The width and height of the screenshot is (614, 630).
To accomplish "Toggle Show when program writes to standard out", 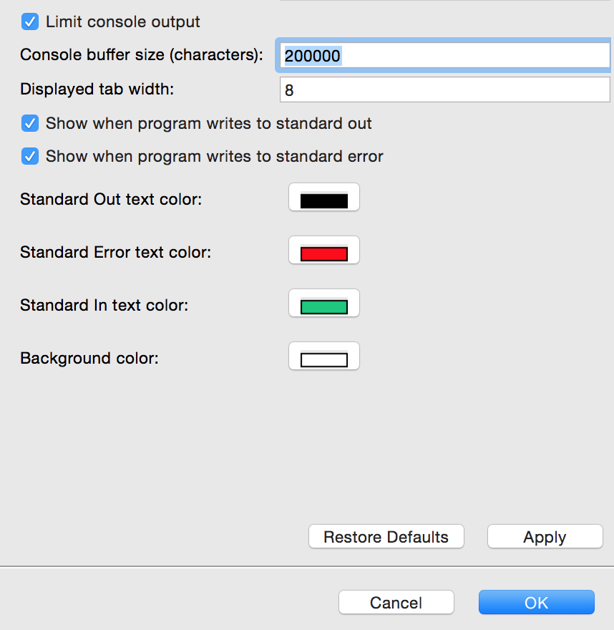I will (x=30, y=123).
